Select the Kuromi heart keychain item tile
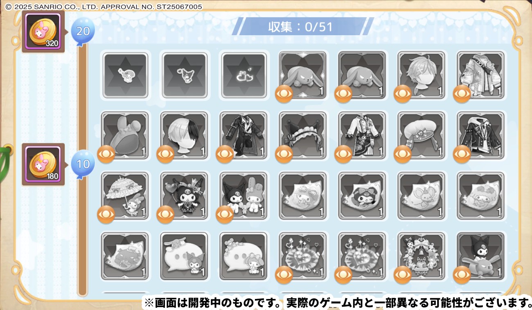 point(185,75)
